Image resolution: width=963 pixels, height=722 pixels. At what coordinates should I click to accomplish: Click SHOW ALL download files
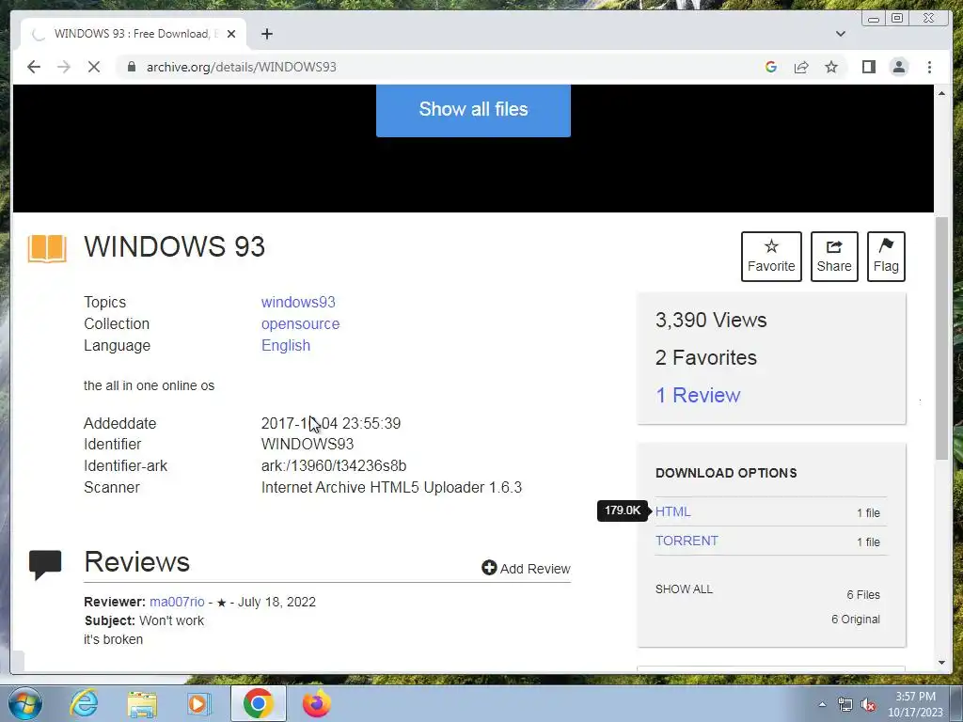[685, 589]
